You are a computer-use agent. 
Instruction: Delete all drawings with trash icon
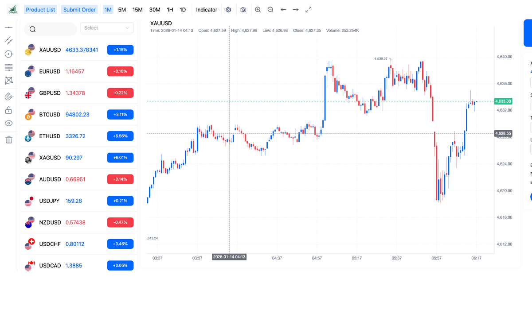click(9, 140)
